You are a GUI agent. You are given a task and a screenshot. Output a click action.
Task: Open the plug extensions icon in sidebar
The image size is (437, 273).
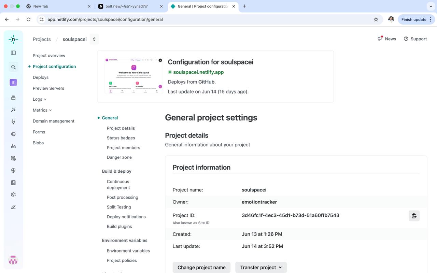pos(13,122)
